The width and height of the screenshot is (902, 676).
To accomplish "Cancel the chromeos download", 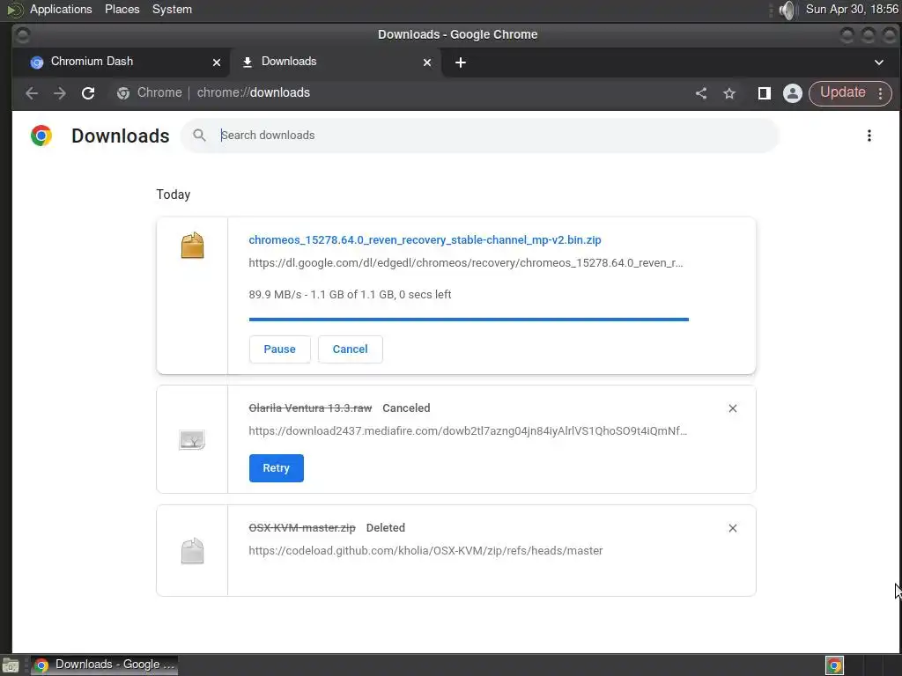I will click(350, 349).
